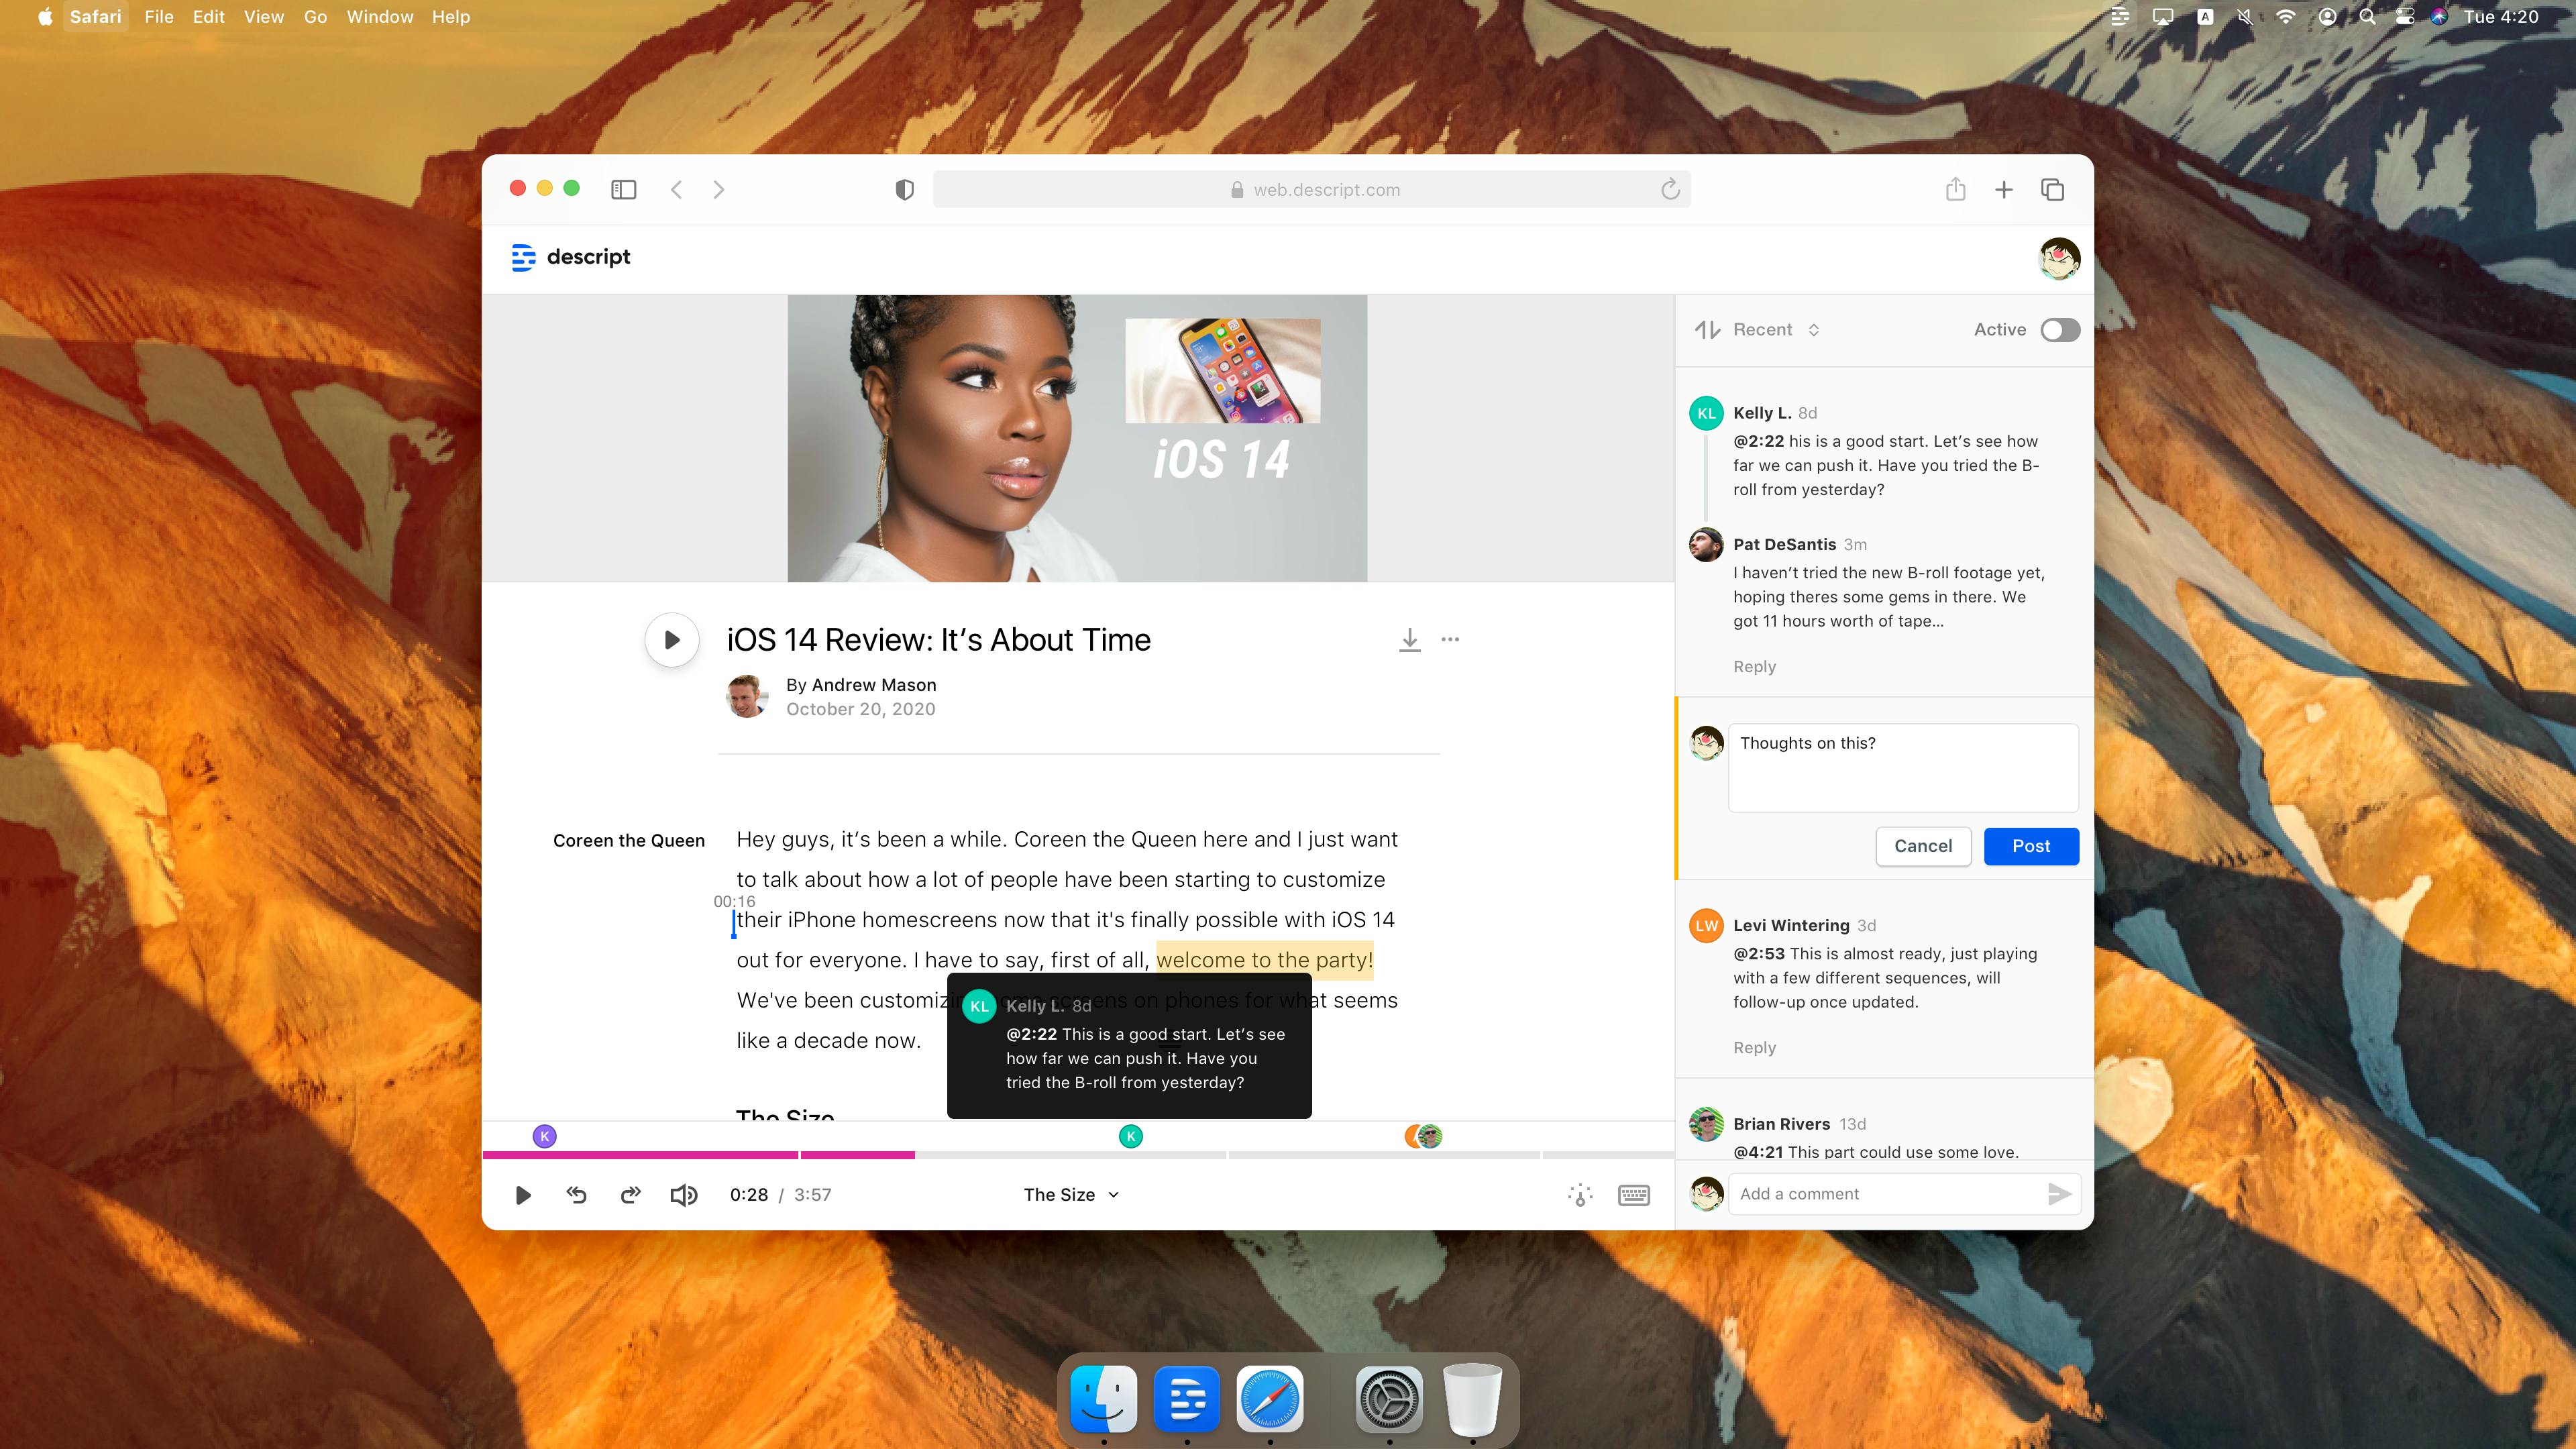Click the round play button beside title
Screen dimensions: 2576x1449
[672, 640]
